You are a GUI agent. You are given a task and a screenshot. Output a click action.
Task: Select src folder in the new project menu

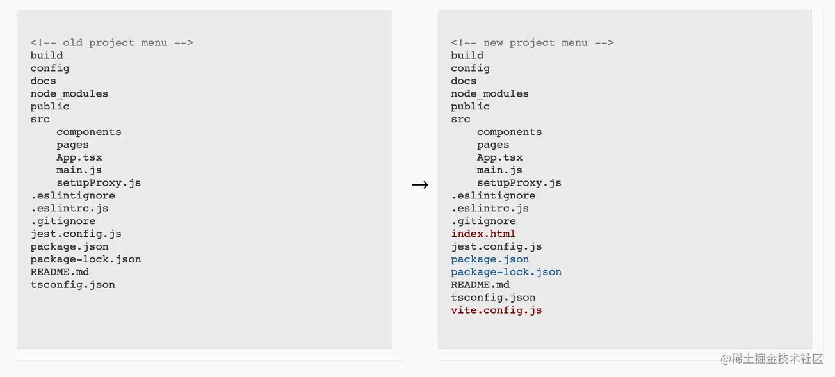[x=460, y=119]
